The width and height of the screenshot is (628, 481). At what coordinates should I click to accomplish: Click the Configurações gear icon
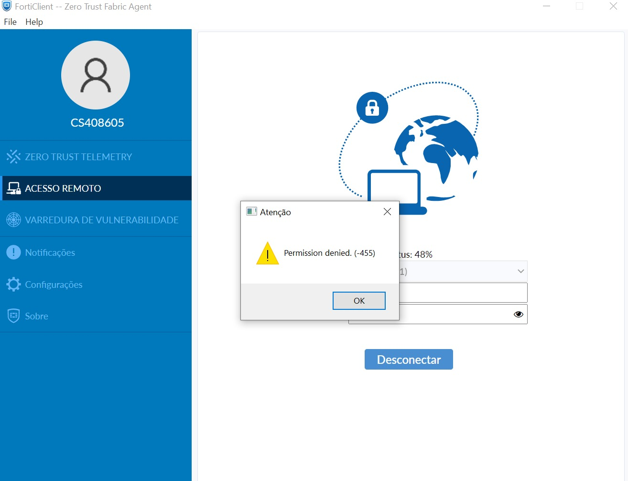(x=13, y=284)
